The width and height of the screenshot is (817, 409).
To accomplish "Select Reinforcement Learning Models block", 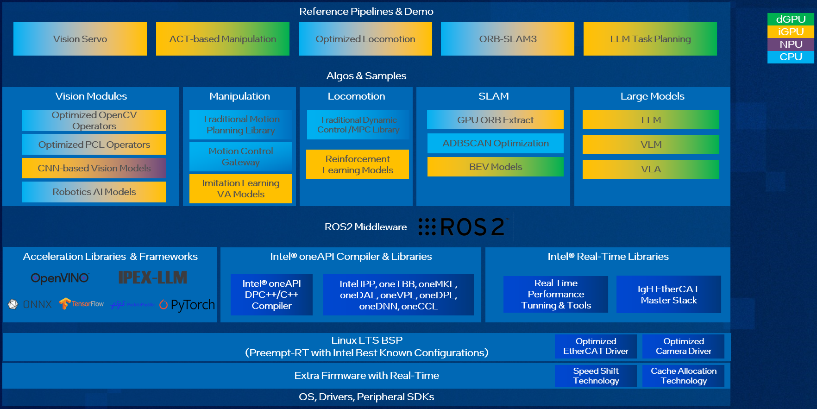I will point(358,164).
